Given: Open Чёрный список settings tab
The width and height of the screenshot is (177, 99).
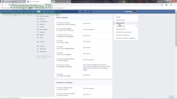Looking at the screenshot, I should 126,29.
